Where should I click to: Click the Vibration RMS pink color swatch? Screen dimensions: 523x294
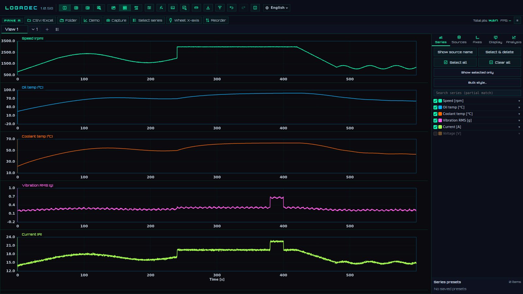[440, 121]
